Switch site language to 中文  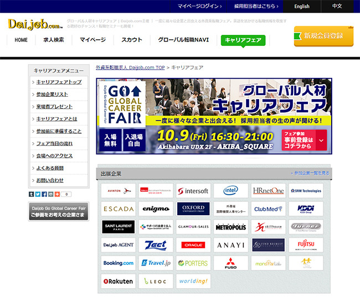coord(337,6)
